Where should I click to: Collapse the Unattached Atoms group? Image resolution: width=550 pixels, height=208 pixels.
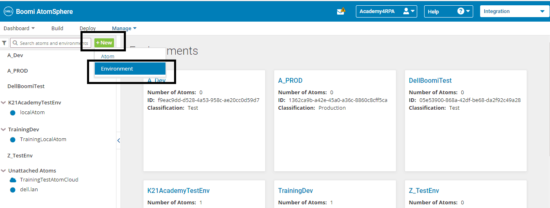point(4,171)
